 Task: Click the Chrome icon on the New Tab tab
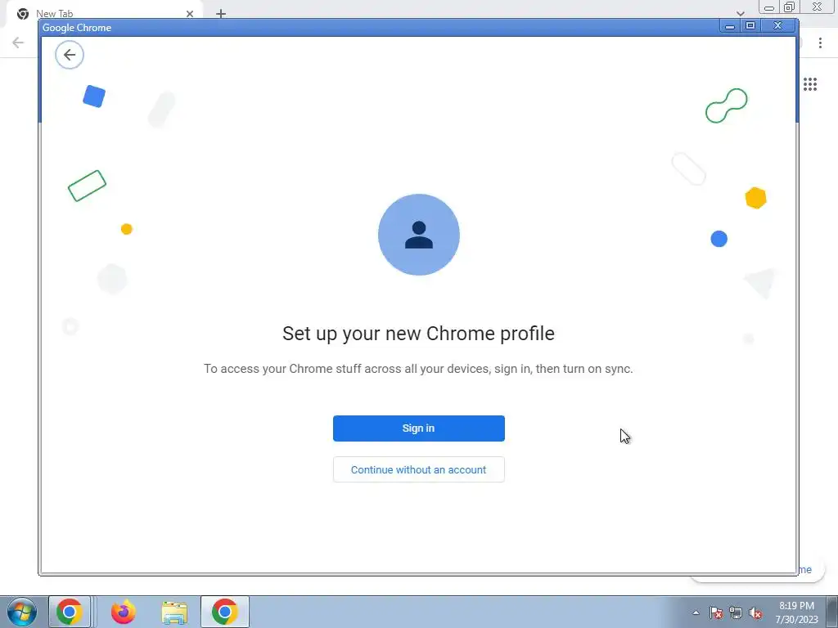point(22,14)
